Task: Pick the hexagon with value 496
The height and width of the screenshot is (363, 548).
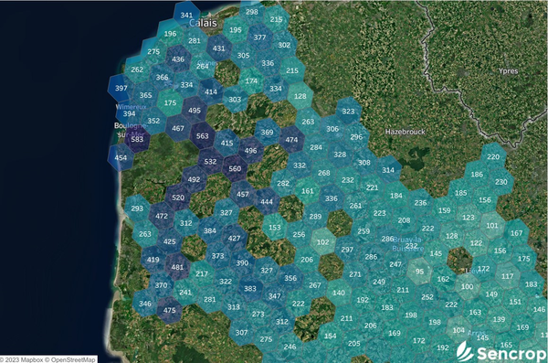Action: click(250, 151)
